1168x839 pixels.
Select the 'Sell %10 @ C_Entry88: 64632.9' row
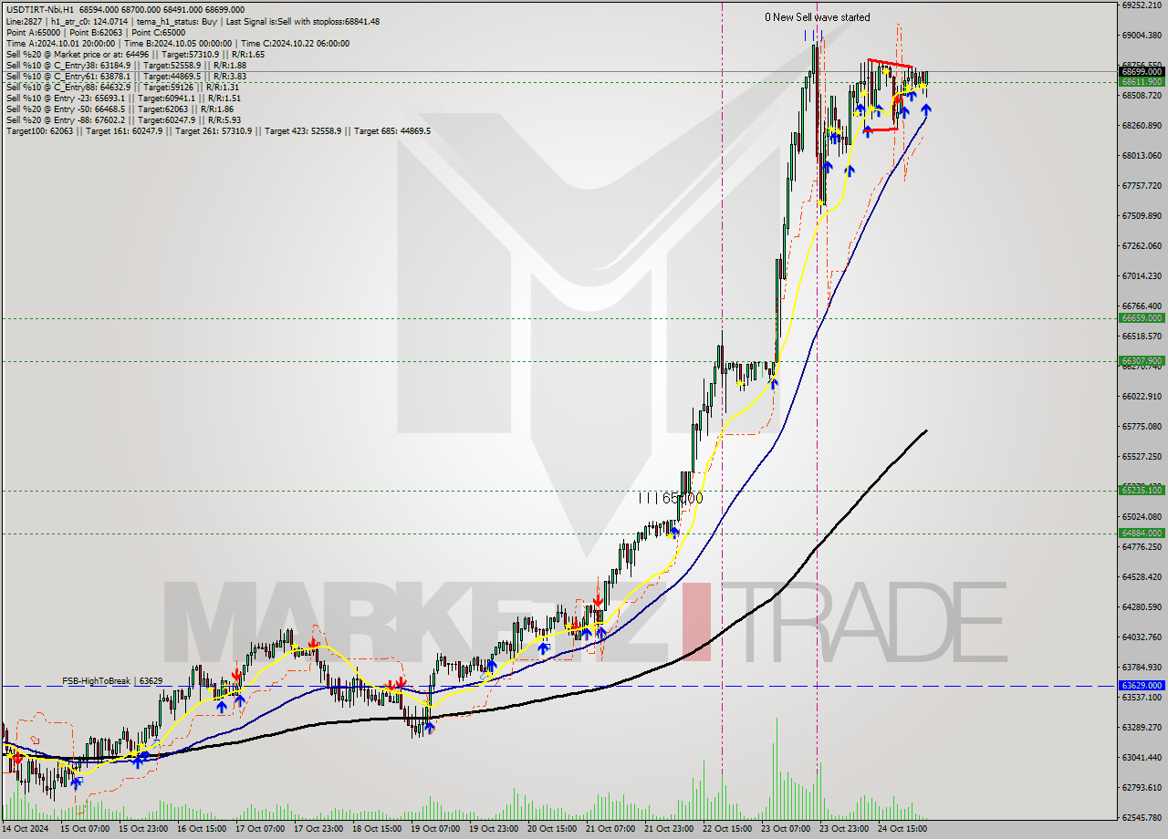coord(122,87)
